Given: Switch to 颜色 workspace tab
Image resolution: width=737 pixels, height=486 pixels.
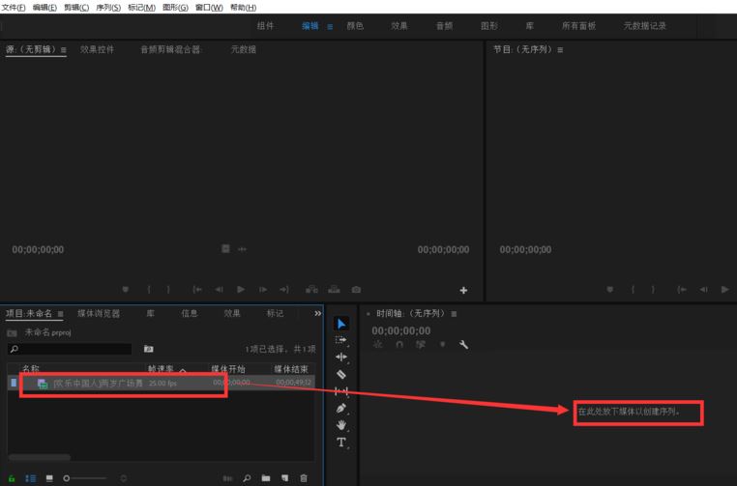Looking at the screenshot, I should click(x=355, y=26).
